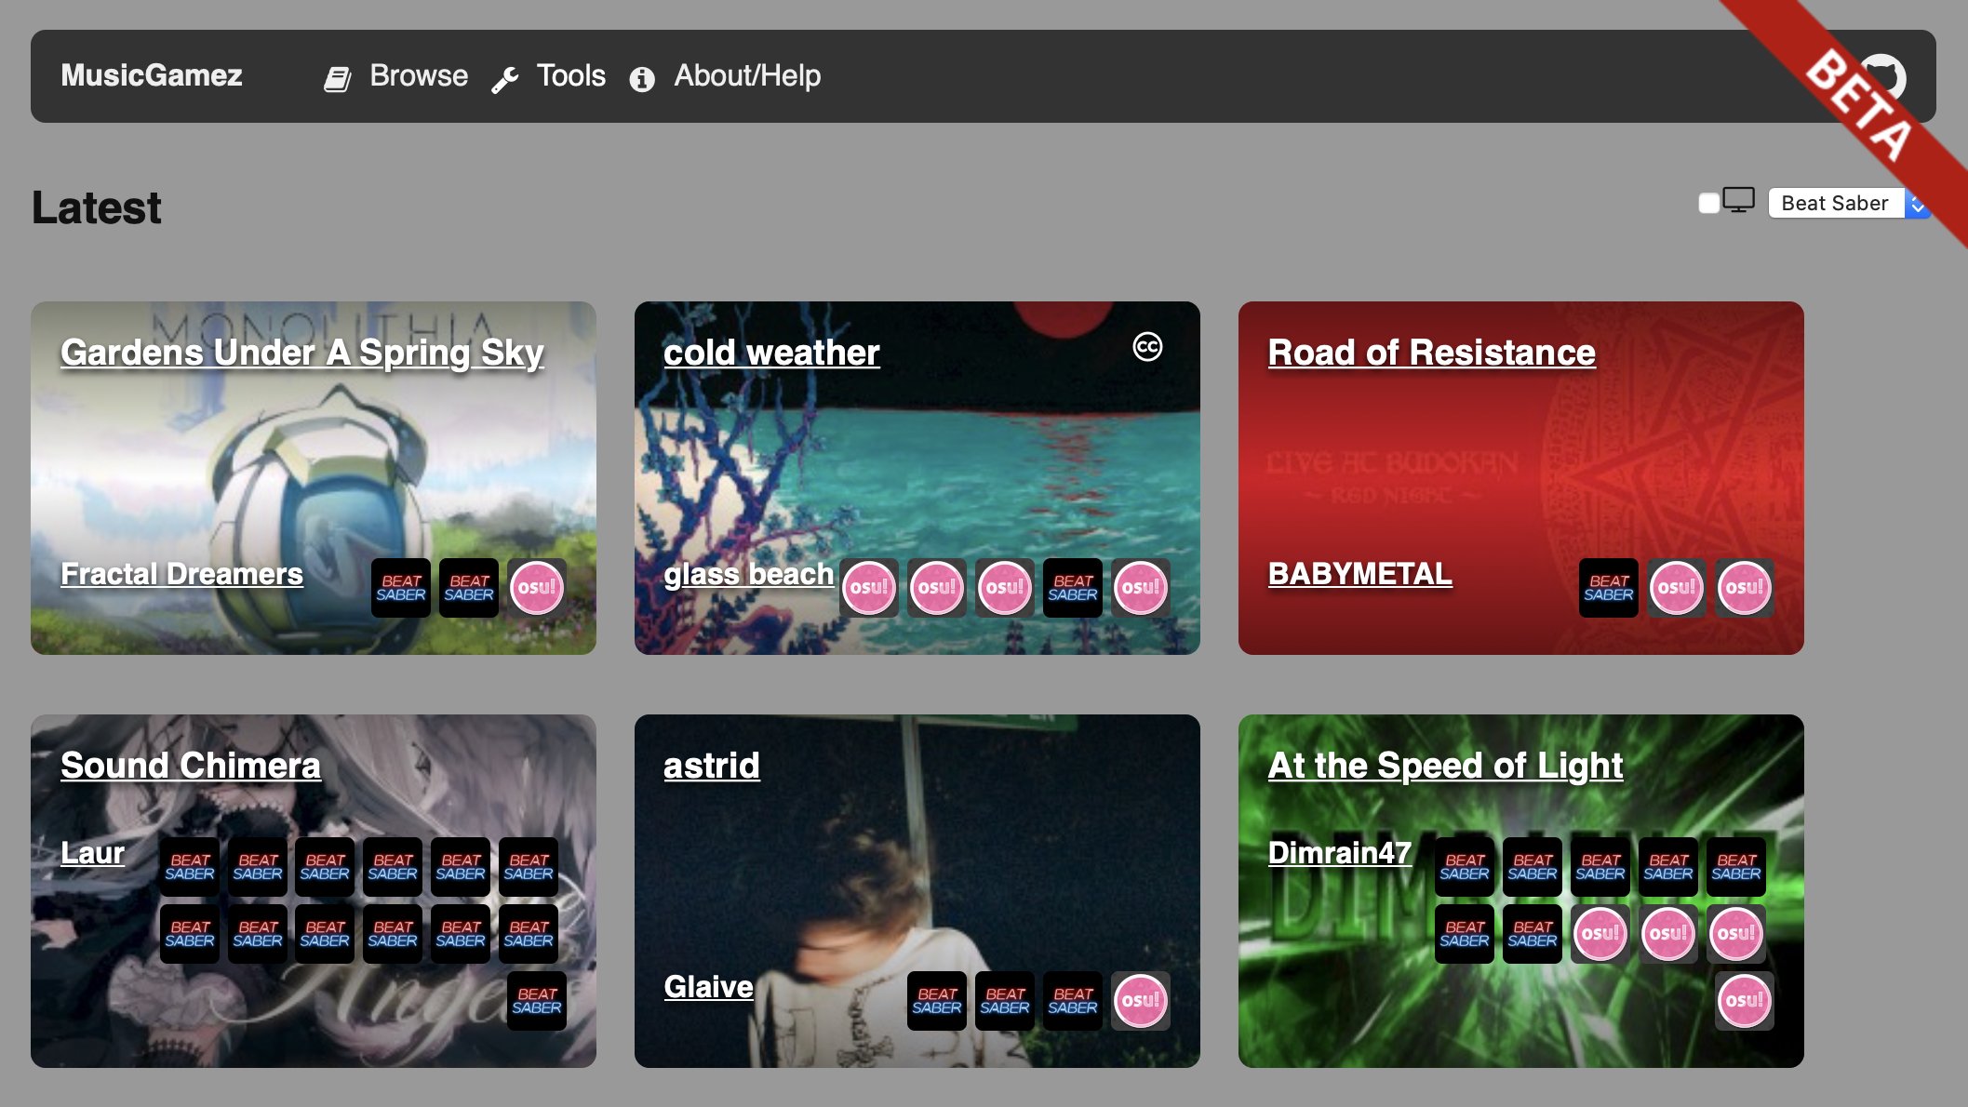This screenshot has width=1968, height=1107.
Task: Click bottom lone osu! icon on Dimrain47 card
Action: click(1745, 1001)
